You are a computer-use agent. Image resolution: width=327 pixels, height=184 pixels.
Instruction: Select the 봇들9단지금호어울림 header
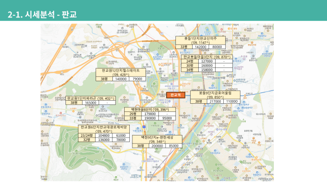point(215,95)
